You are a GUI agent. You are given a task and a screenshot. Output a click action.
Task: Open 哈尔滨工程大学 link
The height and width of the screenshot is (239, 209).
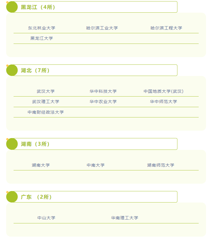click(166, 28)
